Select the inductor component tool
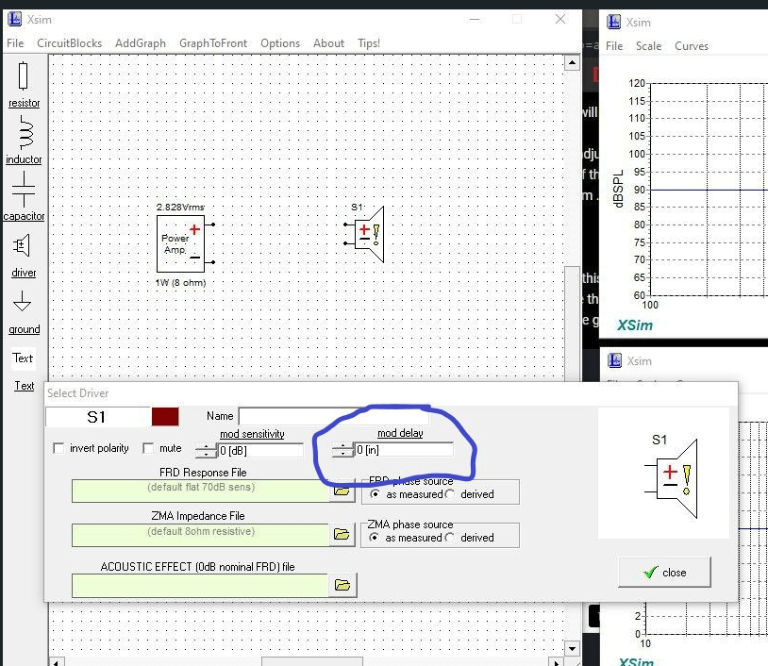Screen dimensions: 768x666 [x=25, y=133]
